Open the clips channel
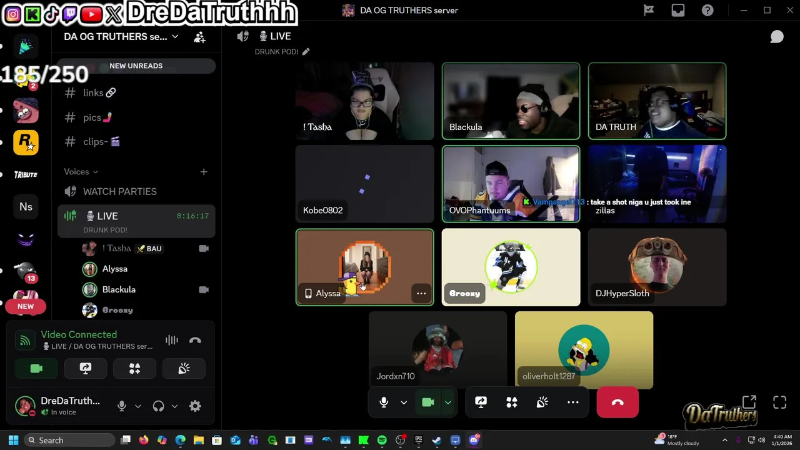Viewport: 800px width, 450px height. pos(136,141)
